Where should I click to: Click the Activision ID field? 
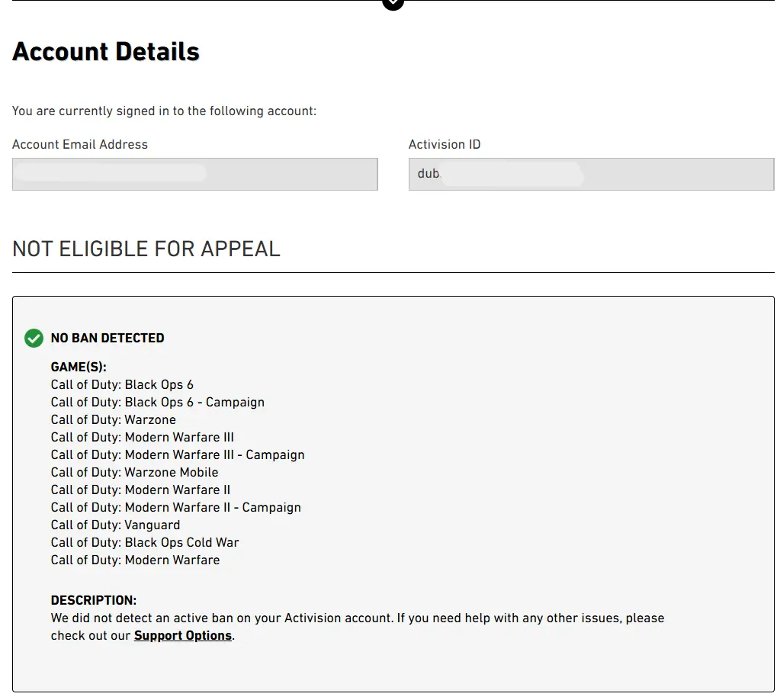click(x=591, y=174)
